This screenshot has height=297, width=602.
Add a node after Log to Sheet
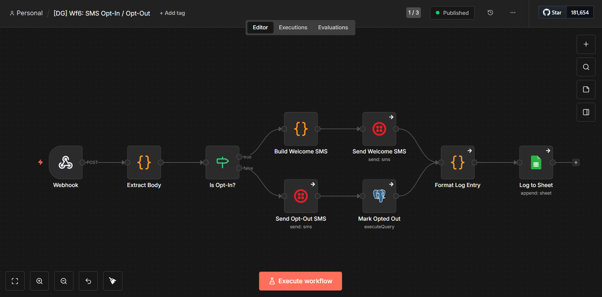(x=576, y=162)
